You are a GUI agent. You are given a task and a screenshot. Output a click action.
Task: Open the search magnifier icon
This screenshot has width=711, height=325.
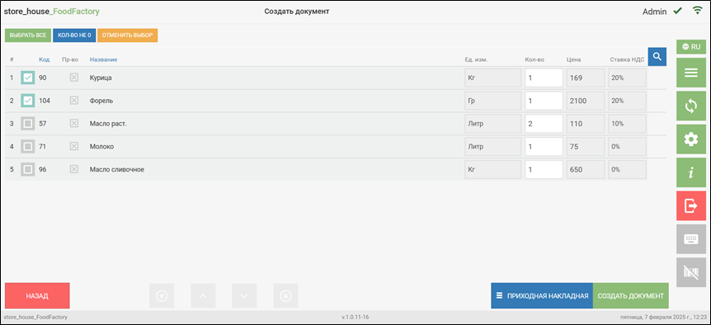click(657, 57)
